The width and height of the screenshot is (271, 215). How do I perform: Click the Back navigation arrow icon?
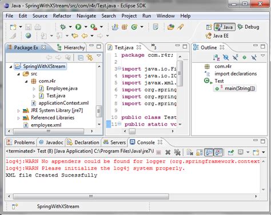[x=85, y=35]
